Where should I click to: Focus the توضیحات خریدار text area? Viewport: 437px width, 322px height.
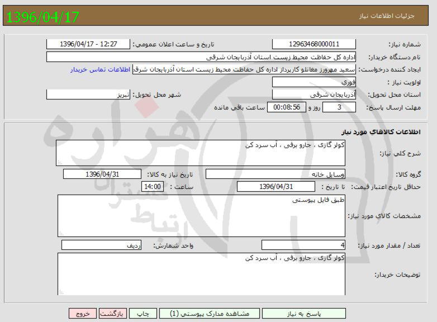(201, 273)
